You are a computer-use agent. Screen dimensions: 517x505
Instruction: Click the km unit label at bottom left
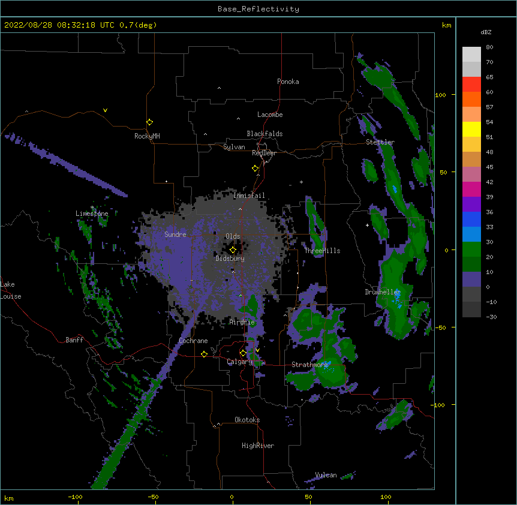pos(9,498)
